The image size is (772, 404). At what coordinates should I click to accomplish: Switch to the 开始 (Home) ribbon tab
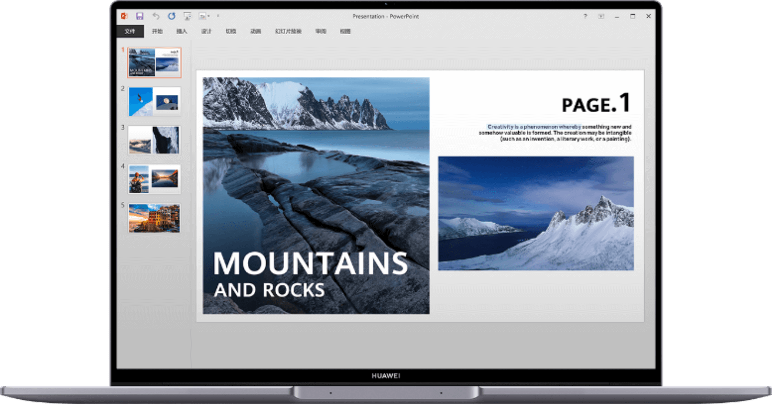[157, 31]
